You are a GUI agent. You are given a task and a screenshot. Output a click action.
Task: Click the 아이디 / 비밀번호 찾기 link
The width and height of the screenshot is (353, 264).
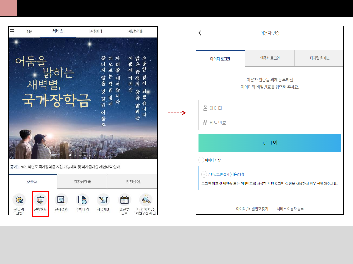click(252, 209)
